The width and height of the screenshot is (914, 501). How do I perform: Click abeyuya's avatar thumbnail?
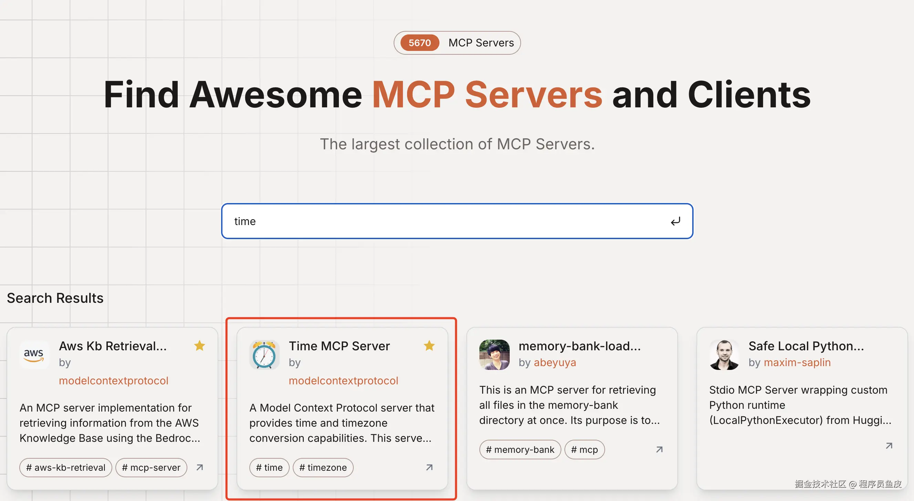pos(494,355)
